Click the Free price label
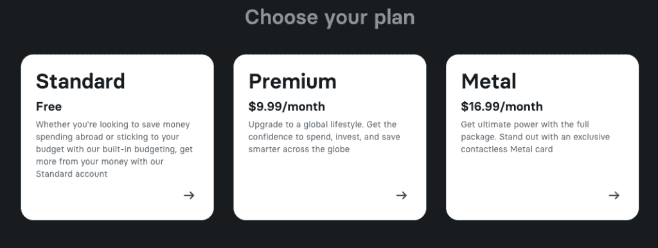Screen dimensions: 658x248 [x=49, y=107]
